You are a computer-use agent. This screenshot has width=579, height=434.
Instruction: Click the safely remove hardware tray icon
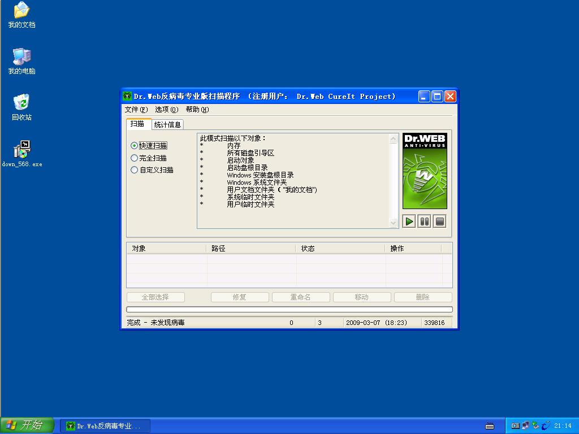[535, 426]
